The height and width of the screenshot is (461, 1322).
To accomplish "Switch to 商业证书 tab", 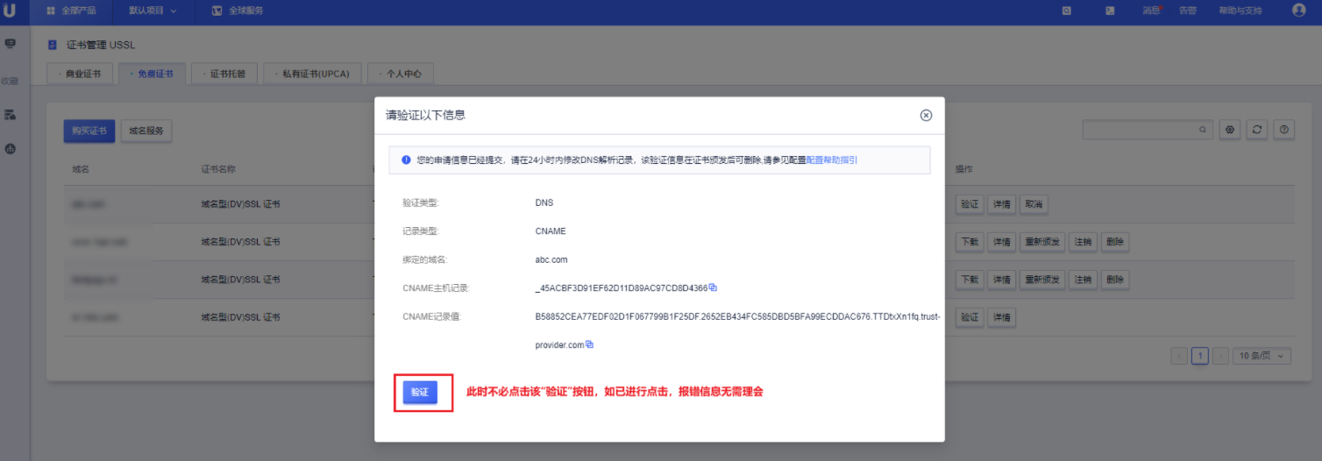I will 80,74.
